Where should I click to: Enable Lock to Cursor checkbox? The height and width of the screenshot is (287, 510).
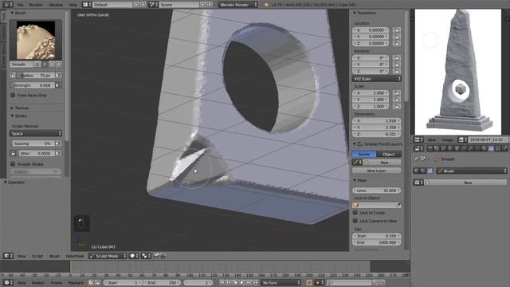click(x=355, y=213)
